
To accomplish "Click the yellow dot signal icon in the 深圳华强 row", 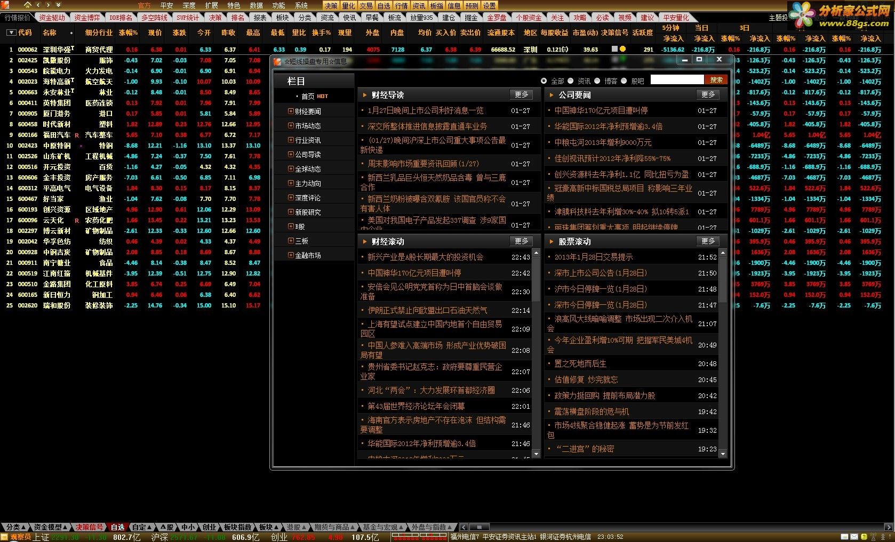I will point(622,49).
